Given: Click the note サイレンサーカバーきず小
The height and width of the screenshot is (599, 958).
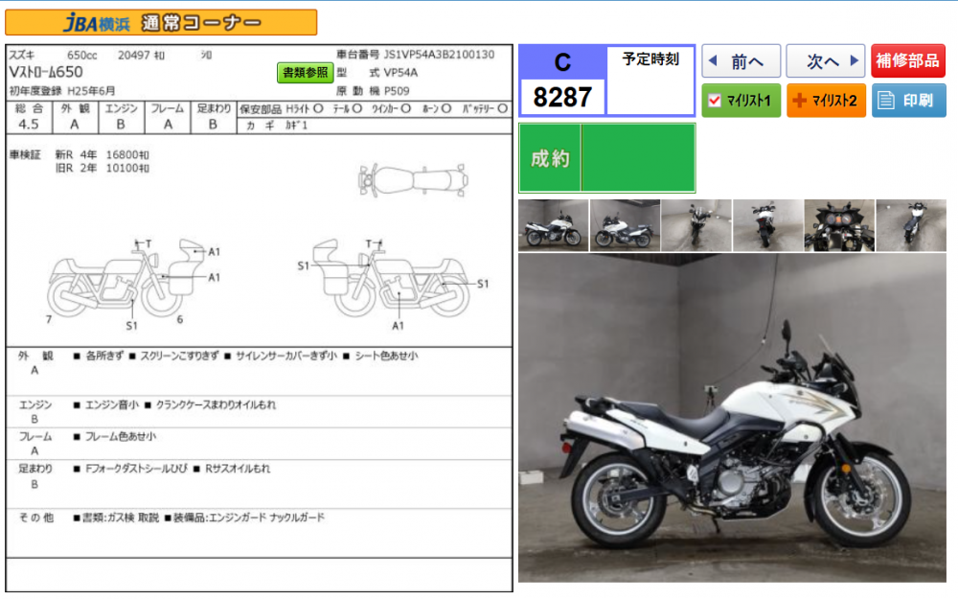Looking at the screenshot, I should 285,356.
